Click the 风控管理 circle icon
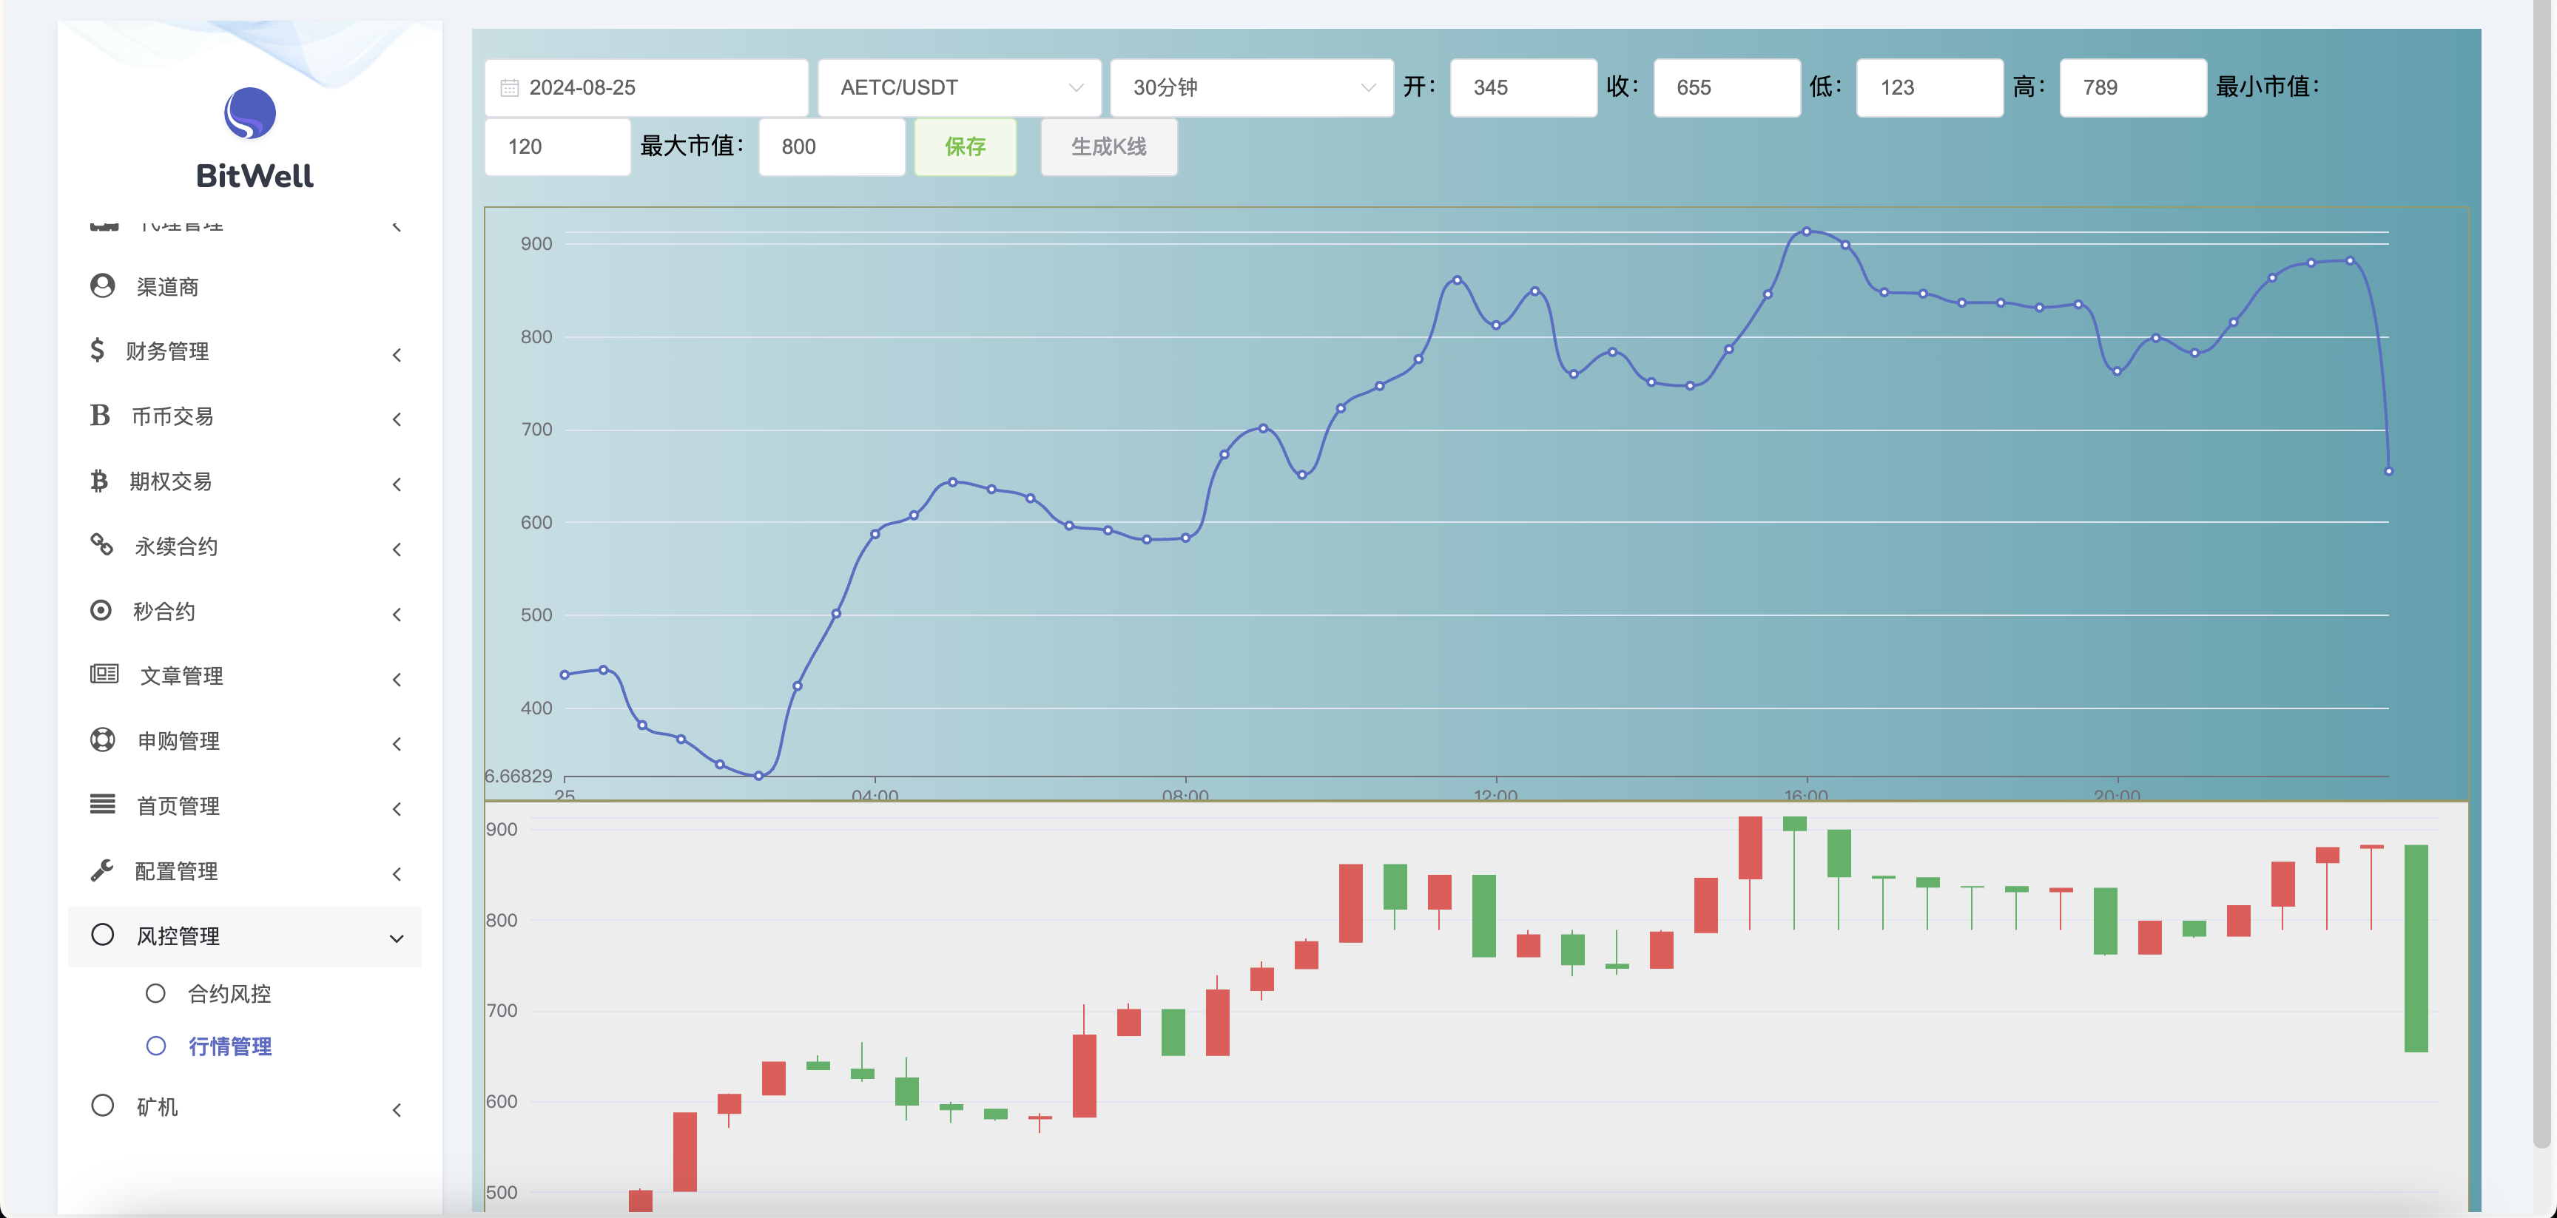The height and width of the screenshot is (1218, 2557). [x=102, y=934]
